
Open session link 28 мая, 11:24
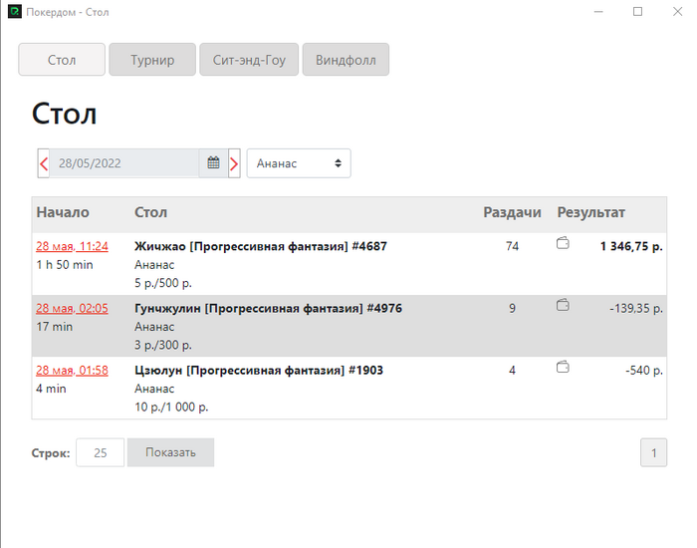(73, 246)
